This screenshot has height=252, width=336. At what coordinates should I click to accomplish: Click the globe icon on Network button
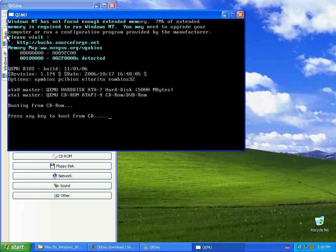[x=55, y=176]
